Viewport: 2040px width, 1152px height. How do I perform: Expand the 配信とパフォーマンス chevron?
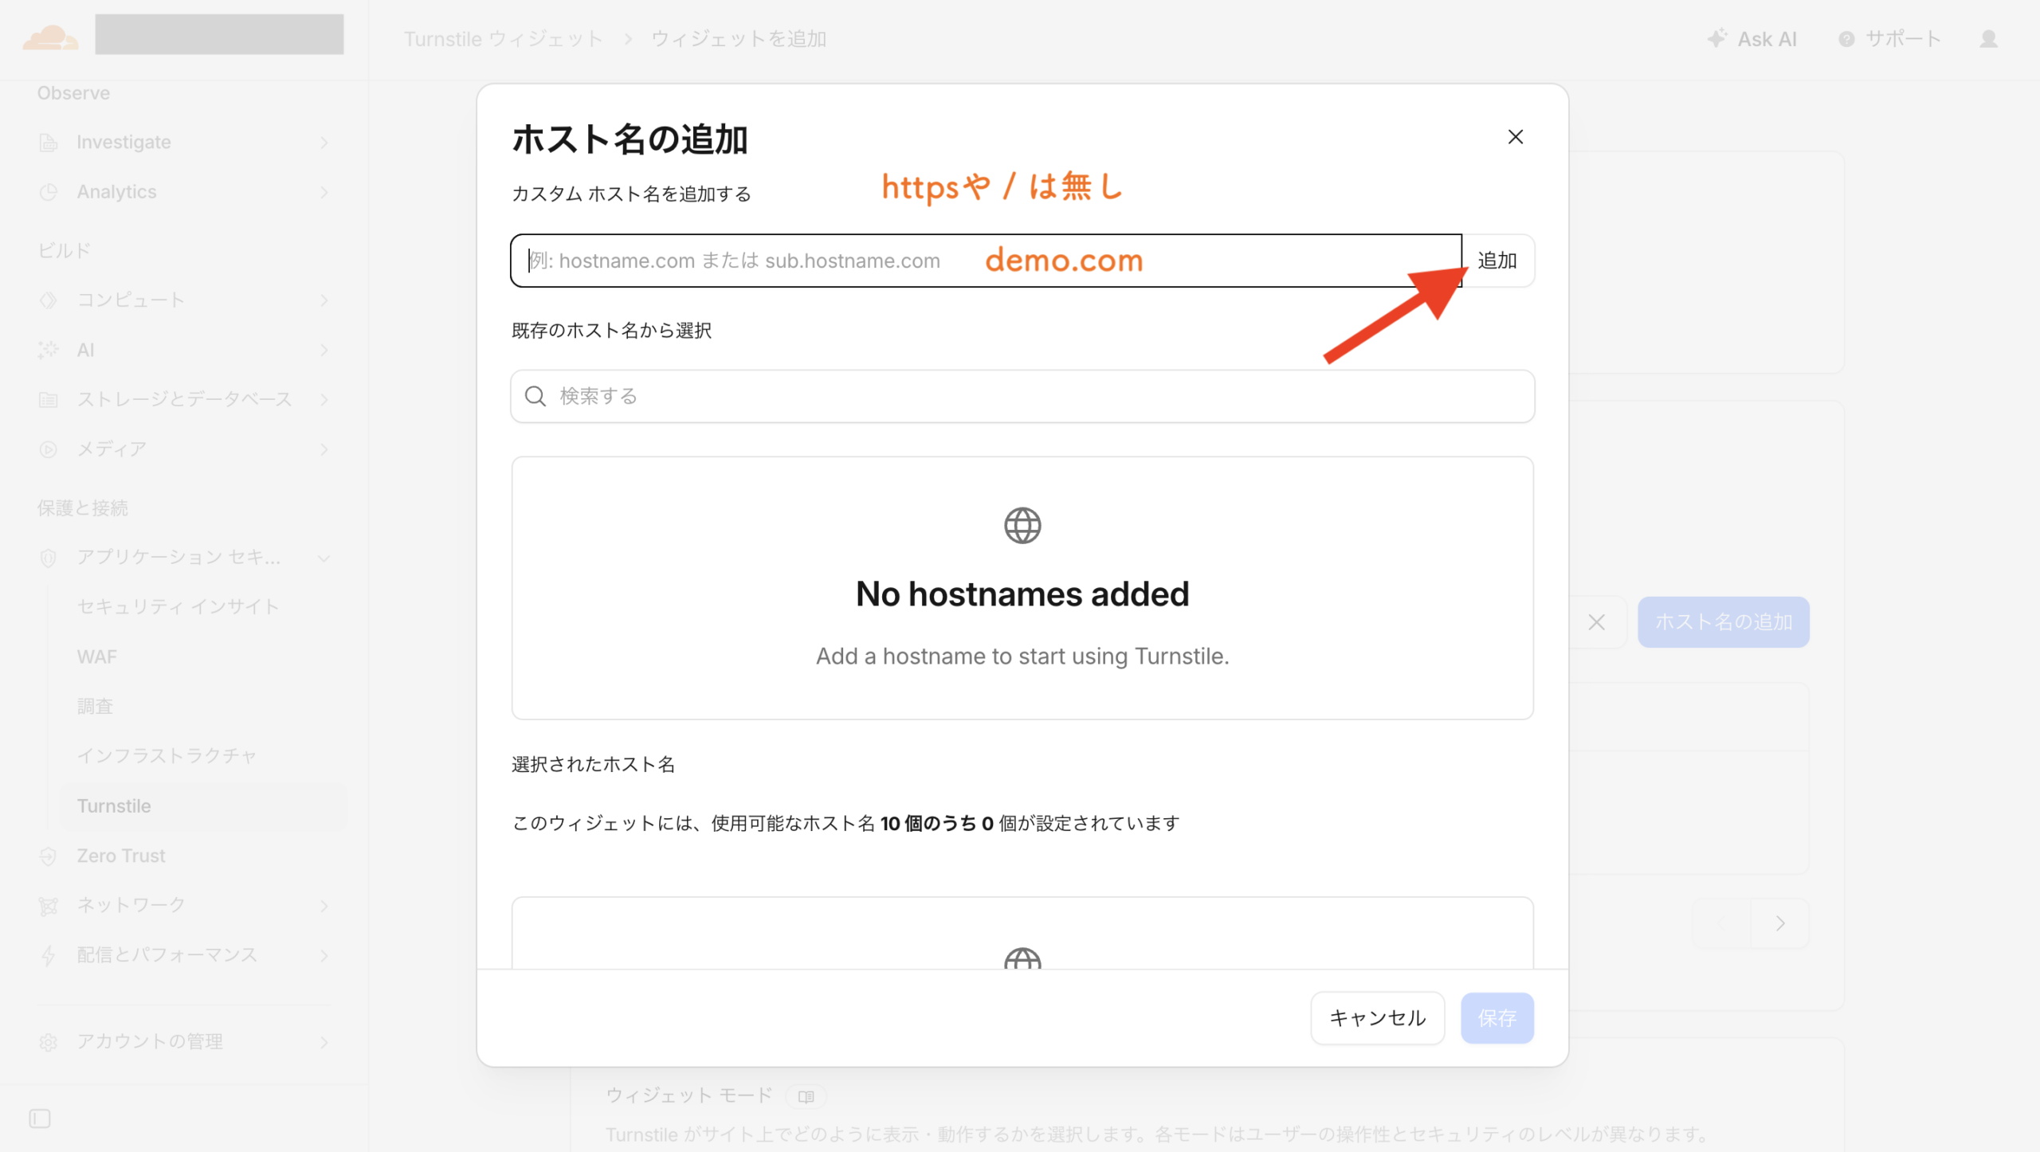click(x=324, y=955)
